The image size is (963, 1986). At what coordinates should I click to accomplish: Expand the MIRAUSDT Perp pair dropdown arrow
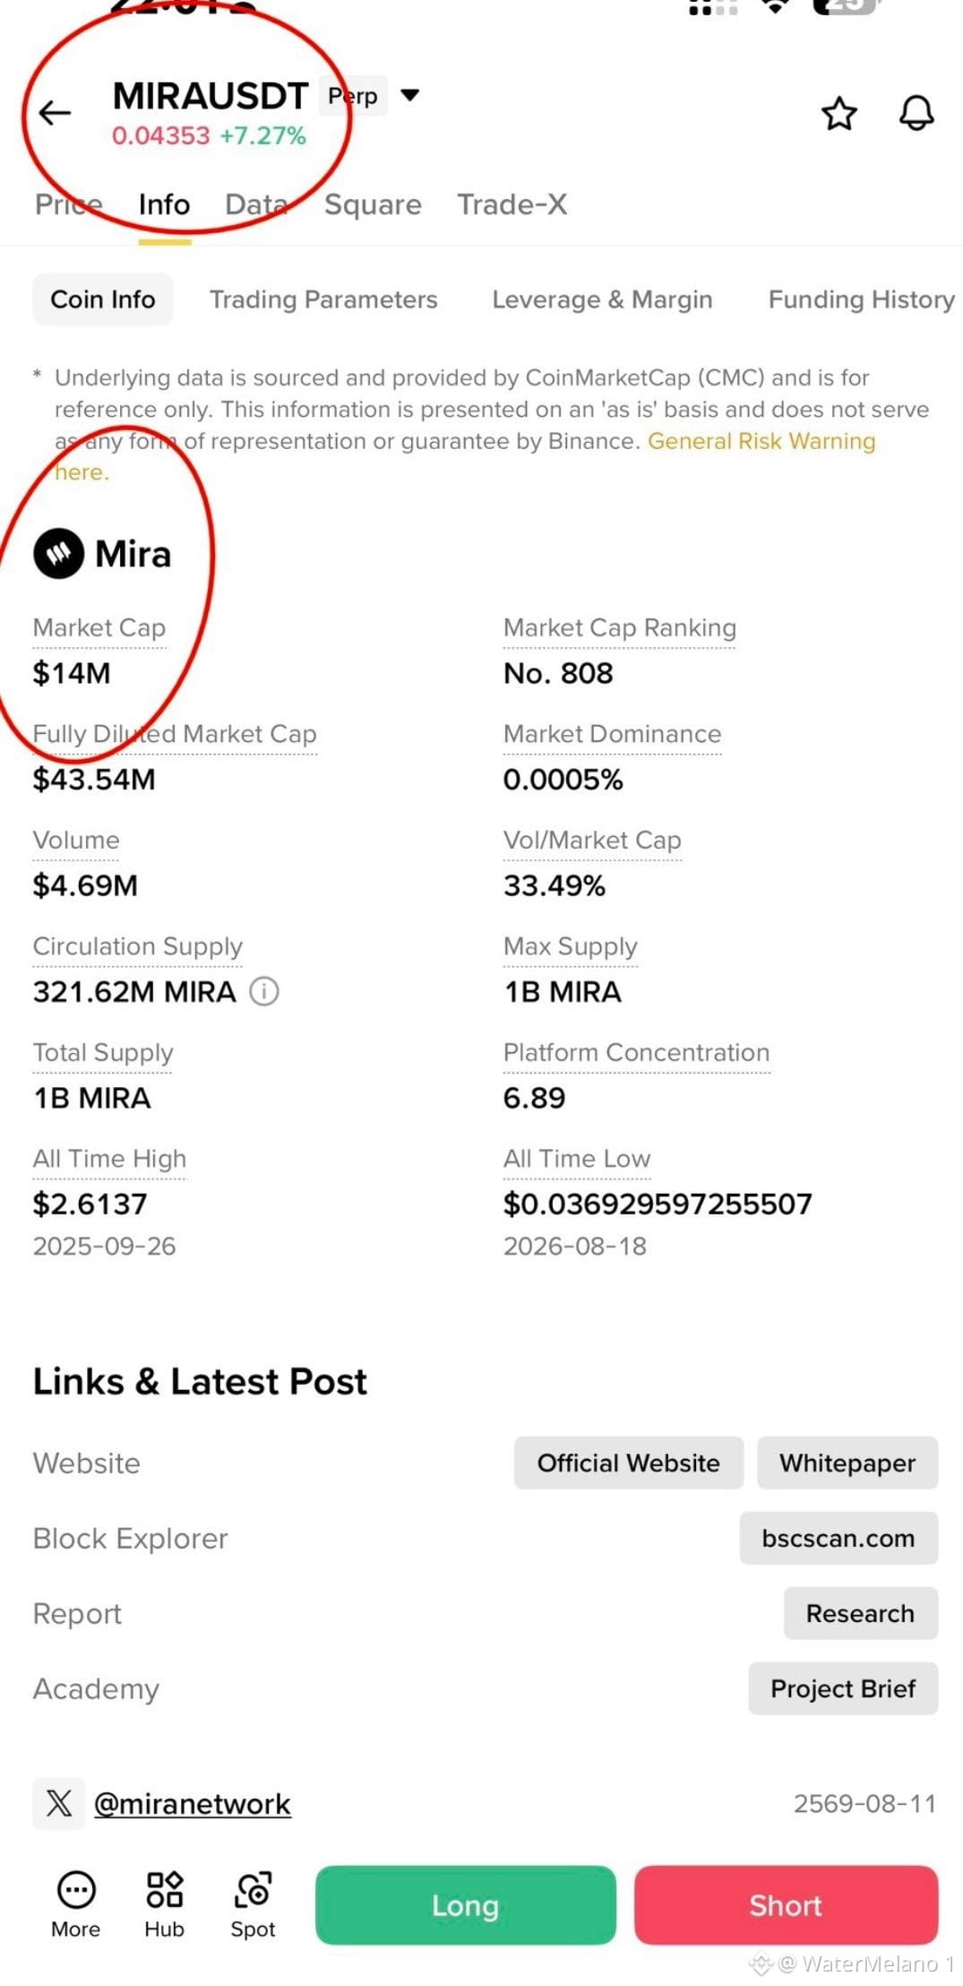(409, 95)
